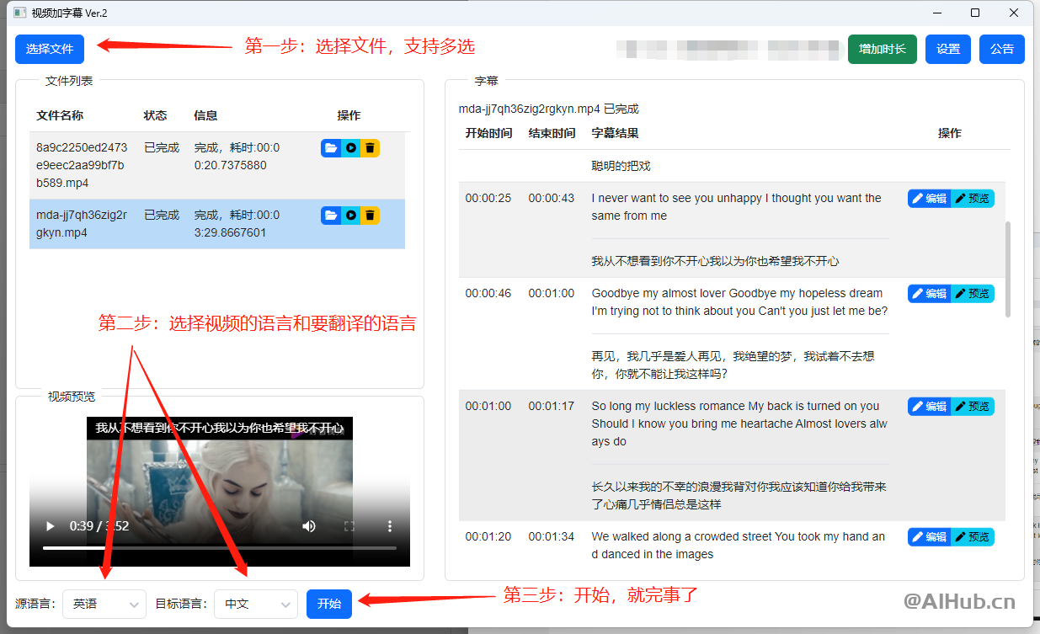The height and width of the screenshot is (634, 1040).
Task: Delete mda-jj7qh36zig2rgkyn.mp4 with the trash icon
Action: point(370,215)
